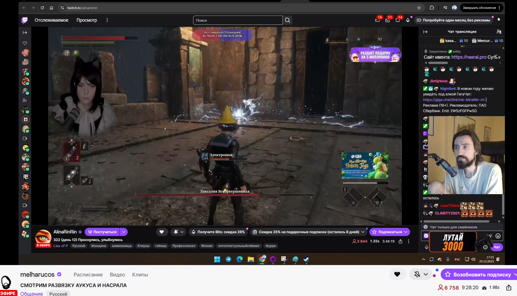Open melharucos Расписание tab
Viewport: 517px width, 296px height.
point(88,275)
